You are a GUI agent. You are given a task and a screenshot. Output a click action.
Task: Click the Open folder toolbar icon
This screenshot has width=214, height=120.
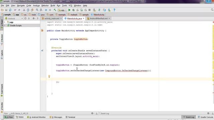point(2,10)
